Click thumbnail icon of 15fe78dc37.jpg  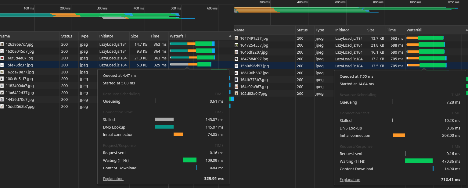(2, 65)
